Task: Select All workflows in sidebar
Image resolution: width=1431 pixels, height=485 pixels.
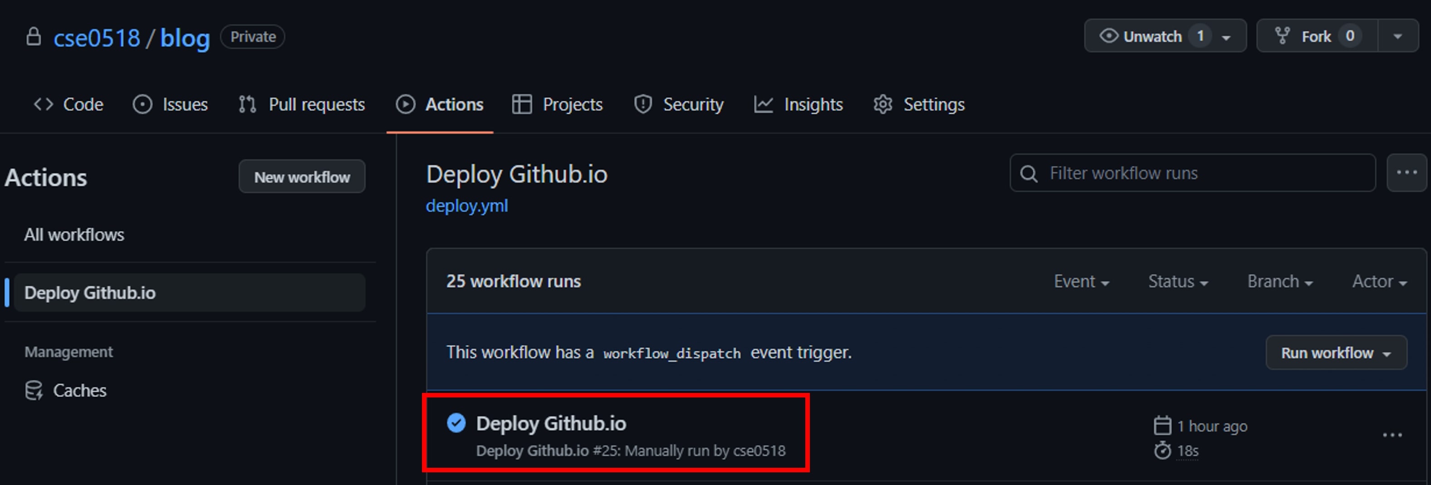Action: (74, 235)
